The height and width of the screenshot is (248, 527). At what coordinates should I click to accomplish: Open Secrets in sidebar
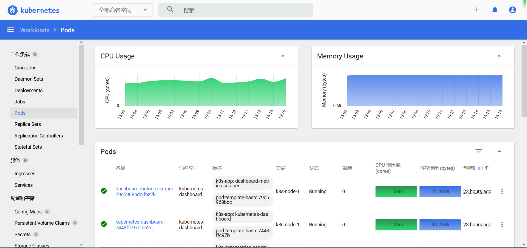tap(23, 235)
